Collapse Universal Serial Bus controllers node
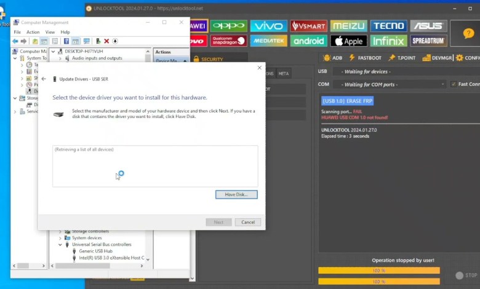This screenshot has height=289, width=480. [x=60, y=245]
